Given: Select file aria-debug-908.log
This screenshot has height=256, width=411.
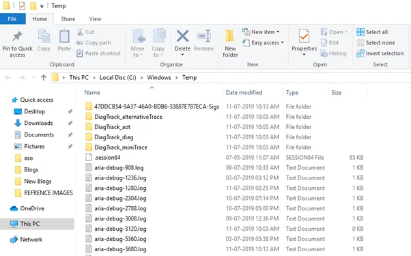Looking at the screenshot, I should [x=114, y=168].
